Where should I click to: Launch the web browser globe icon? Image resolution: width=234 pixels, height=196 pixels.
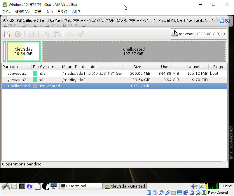pyautogui.click(x=30, y=186)
